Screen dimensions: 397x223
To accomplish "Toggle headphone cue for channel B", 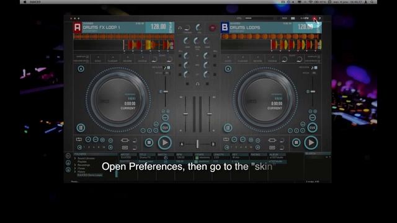I will pos(207,84).
